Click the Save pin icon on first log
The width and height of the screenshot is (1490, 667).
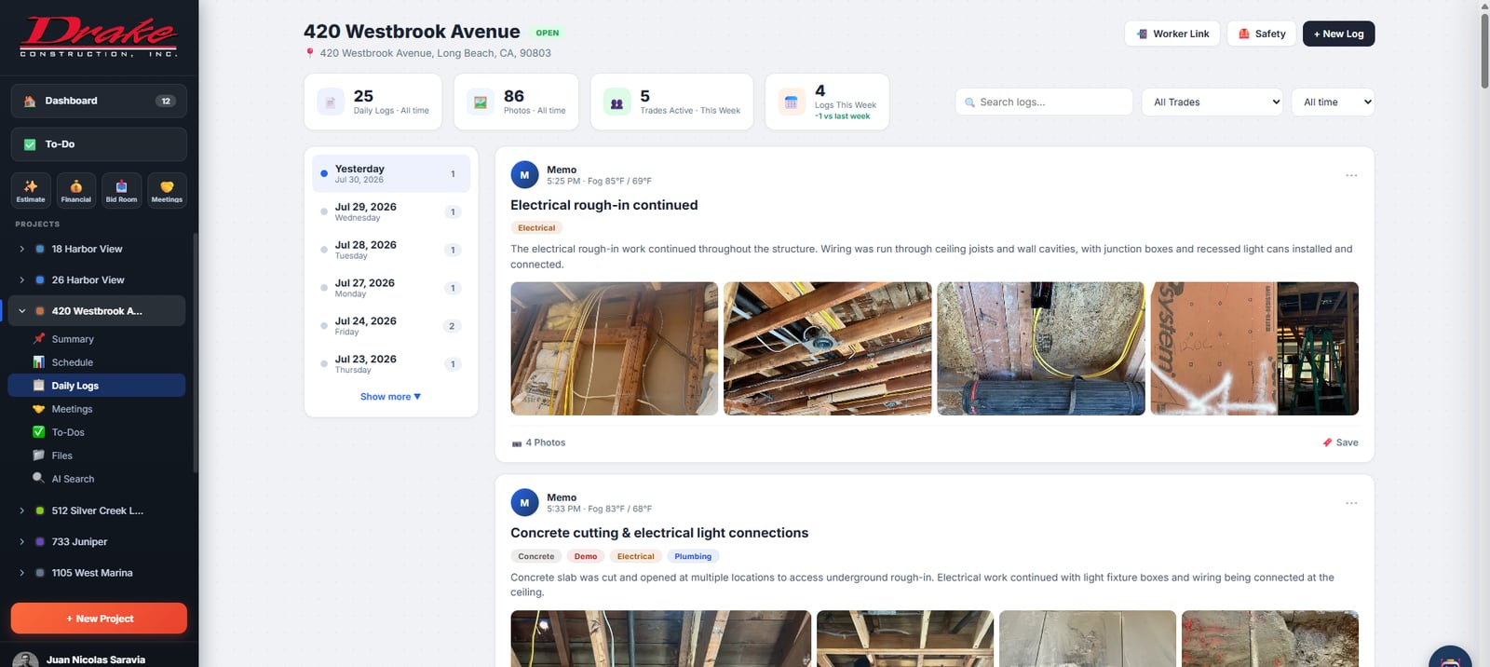coord(1327,442)
